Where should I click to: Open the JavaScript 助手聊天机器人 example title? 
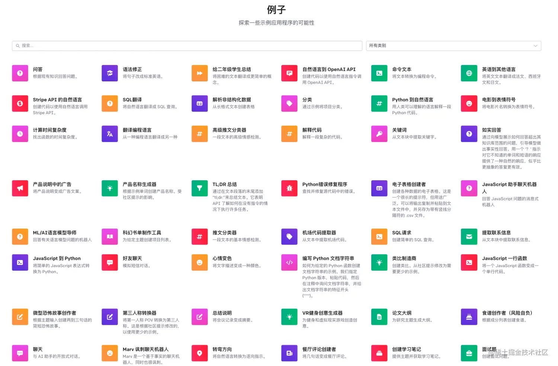click(x=509, y=188)
